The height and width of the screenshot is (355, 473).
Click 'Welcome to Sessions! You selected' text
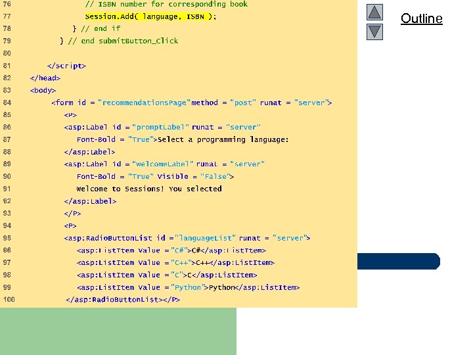(149, 189)
